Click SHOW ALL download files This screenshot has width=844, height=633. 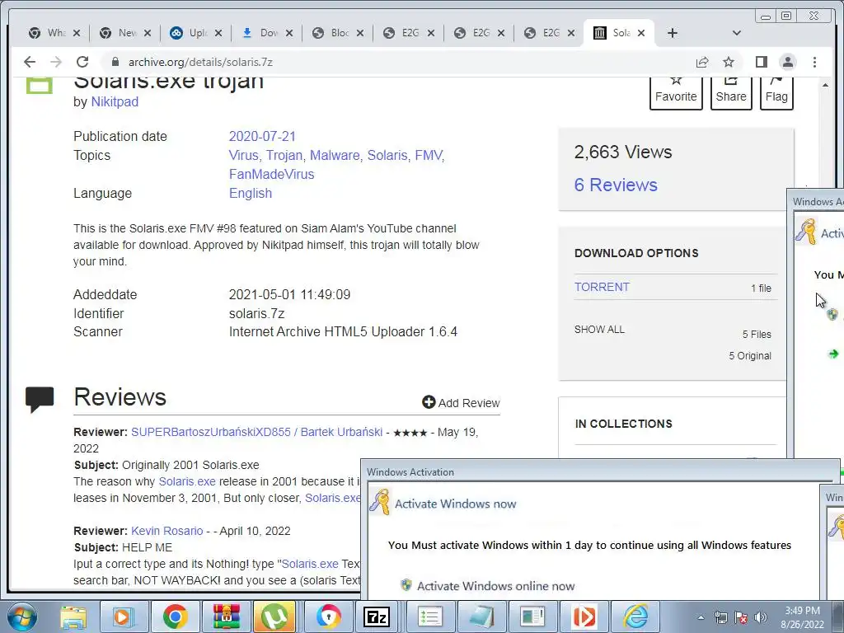pos(599,330)
